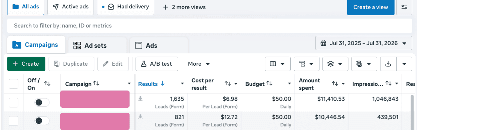Sort by Budget column arrows
Screen dimensions: 498x130
click(269, 84)
